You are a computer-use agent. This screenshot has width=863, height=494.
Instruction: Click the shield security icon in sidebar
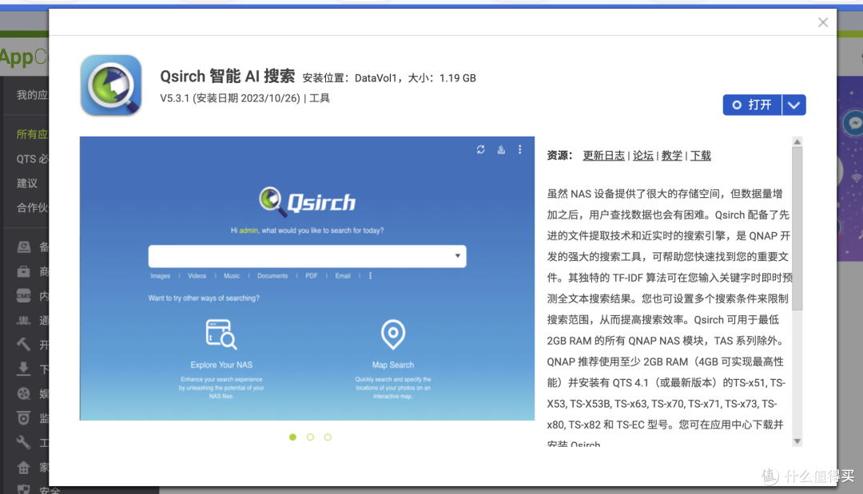click(24, 489)
